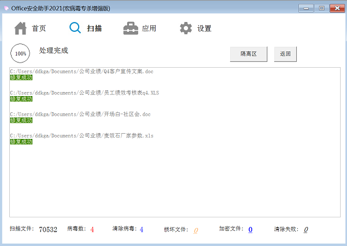Screen dimensions: 347x246
Task: Switch to the 扫描 tab label
Action: tap(94, 28)
